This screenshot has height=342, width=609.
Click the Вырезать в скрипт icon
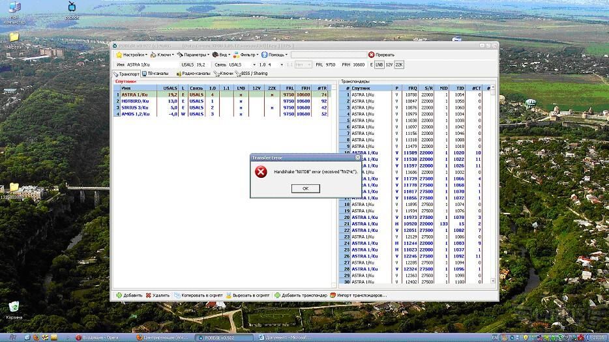(228, 295)
